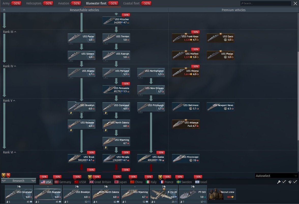
Task: Select premium USS Helena card
Action: click(186, 72)
